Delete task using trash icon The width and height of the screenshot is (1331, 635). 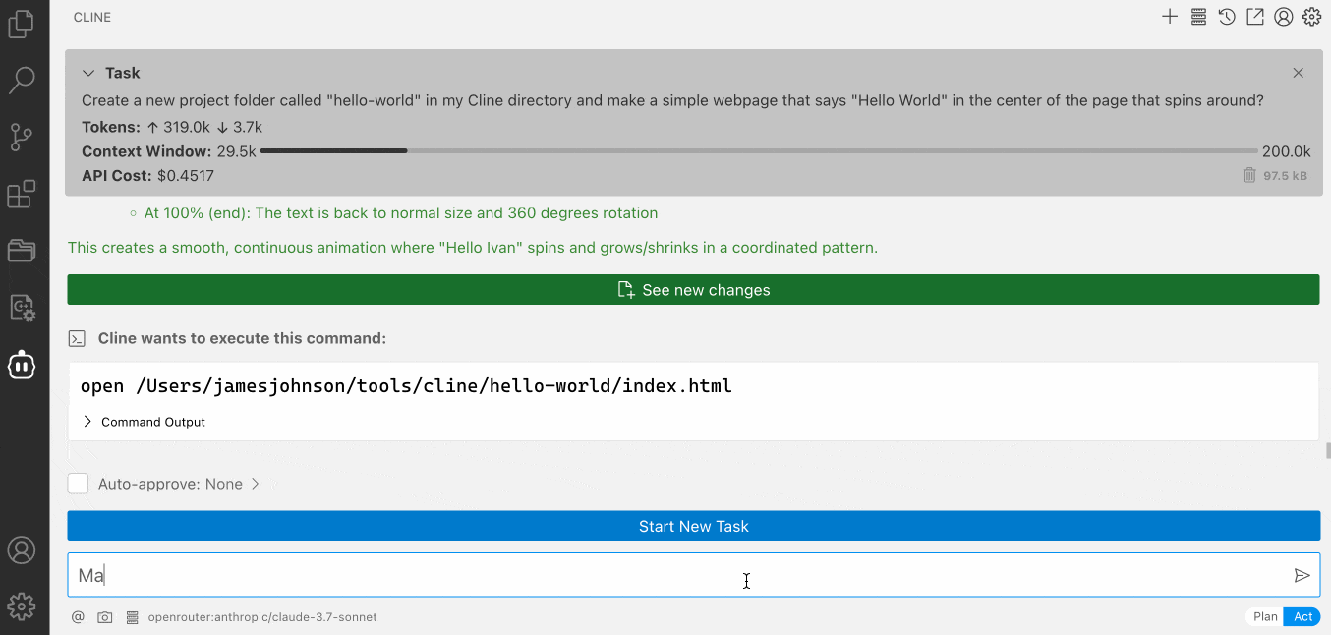coord(1249,175)
